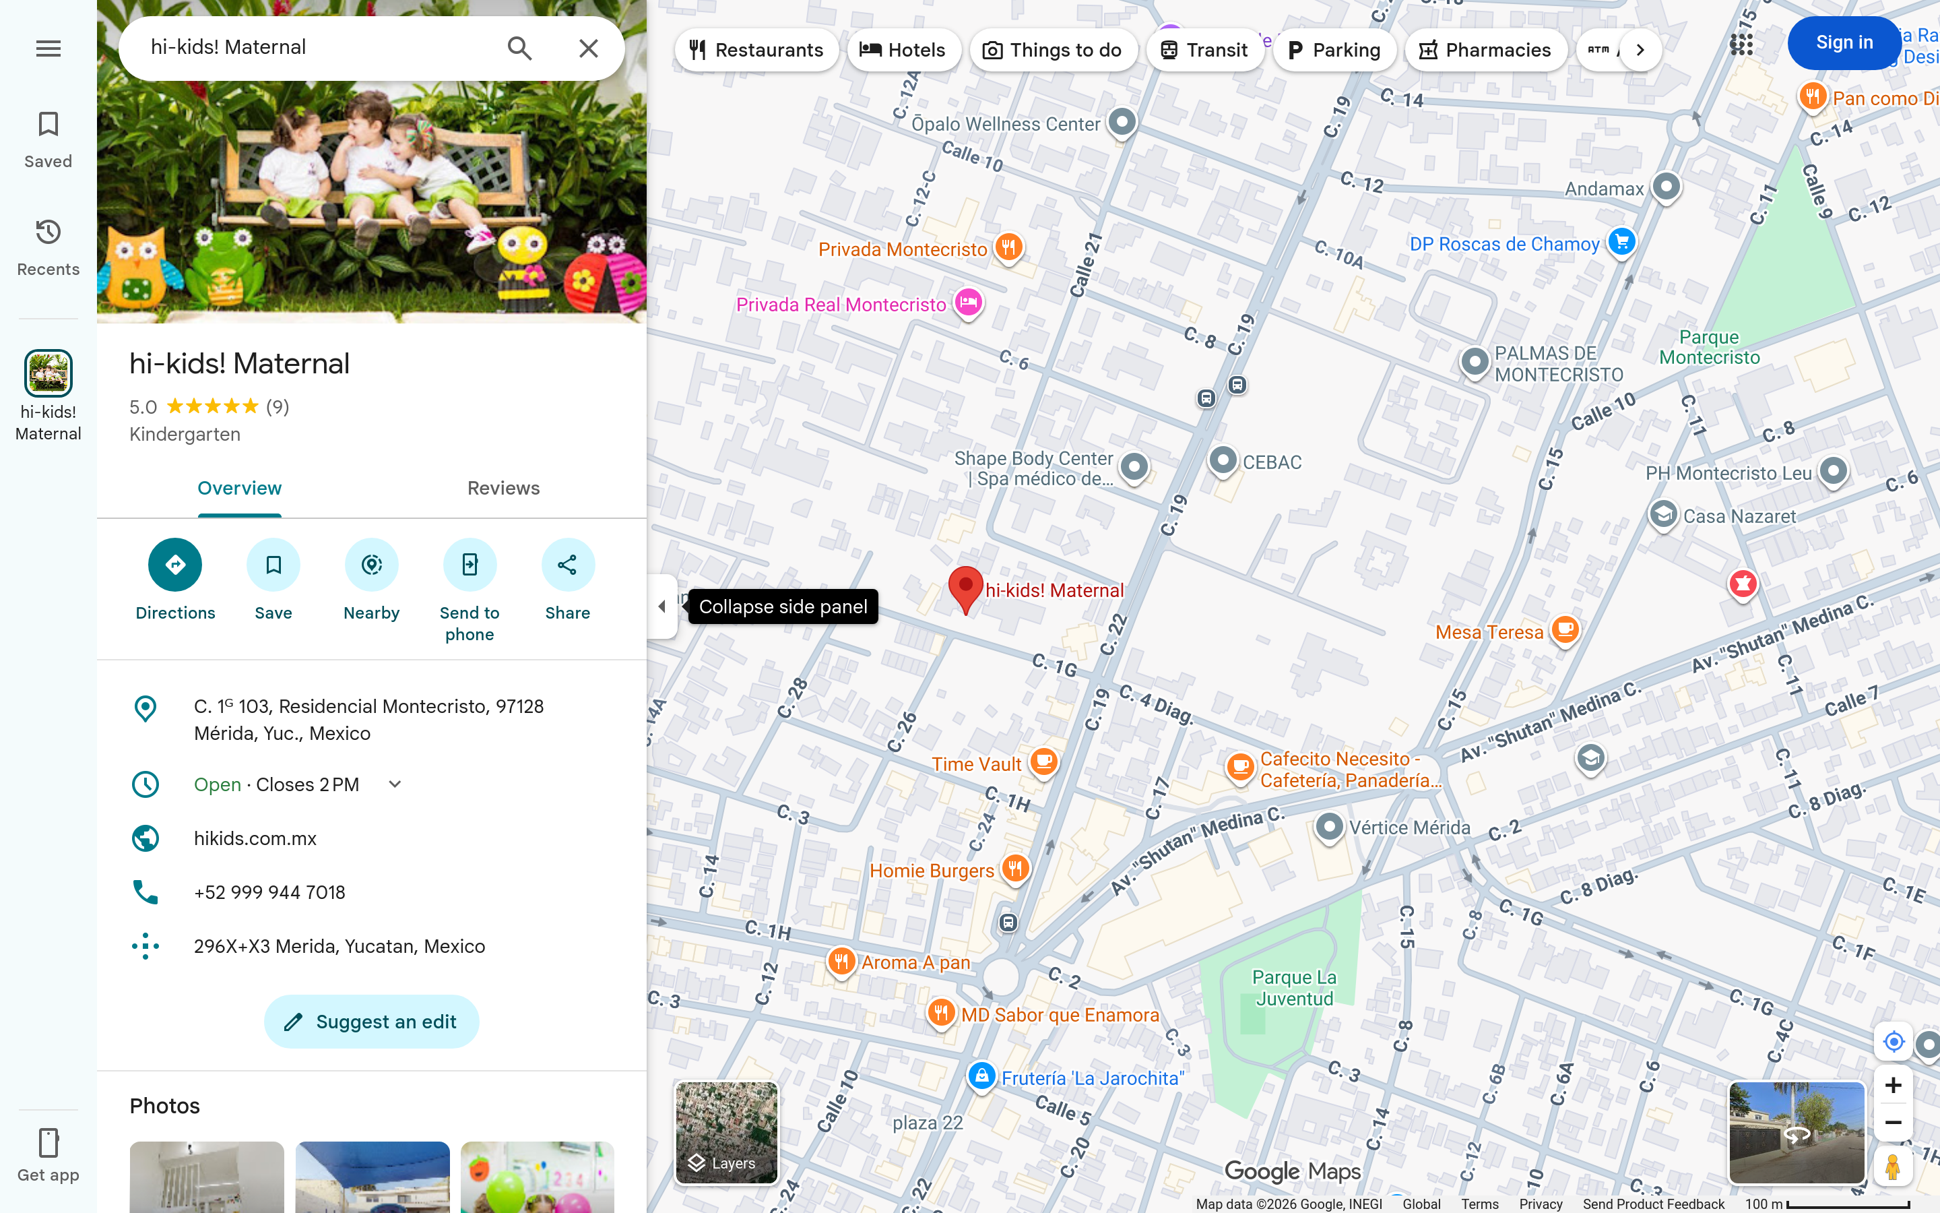
Task: Share this place icon
Action: 568,565
